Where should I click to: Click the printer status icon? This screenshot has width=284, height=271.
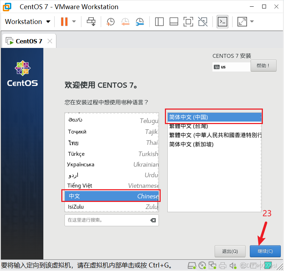(x=223, y=266)
